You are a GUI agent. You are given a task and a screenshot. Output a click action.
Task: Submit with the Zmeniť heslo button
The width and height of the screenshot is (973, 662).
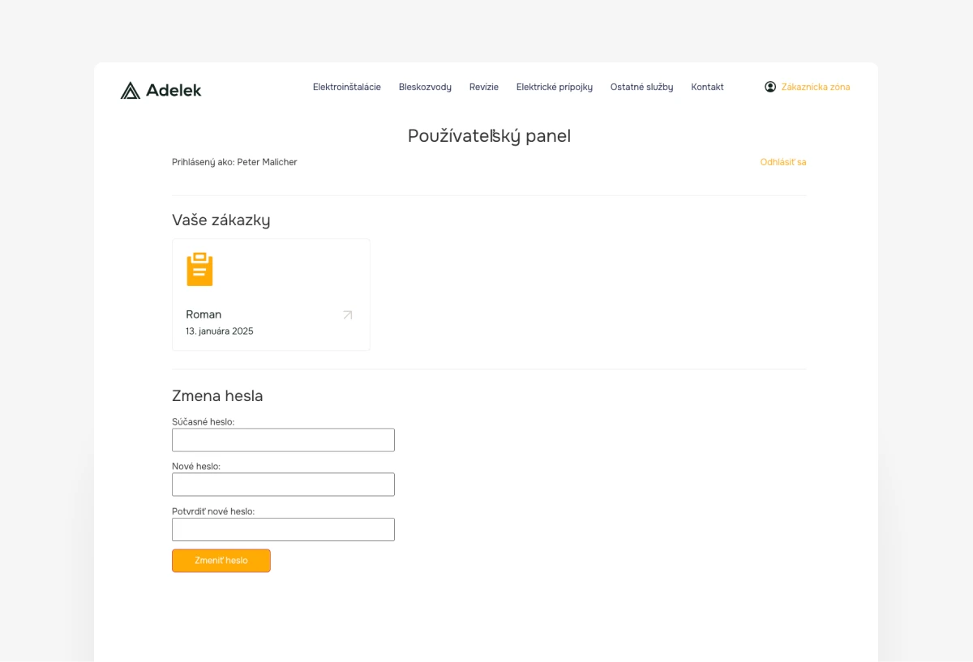(221, 561)
